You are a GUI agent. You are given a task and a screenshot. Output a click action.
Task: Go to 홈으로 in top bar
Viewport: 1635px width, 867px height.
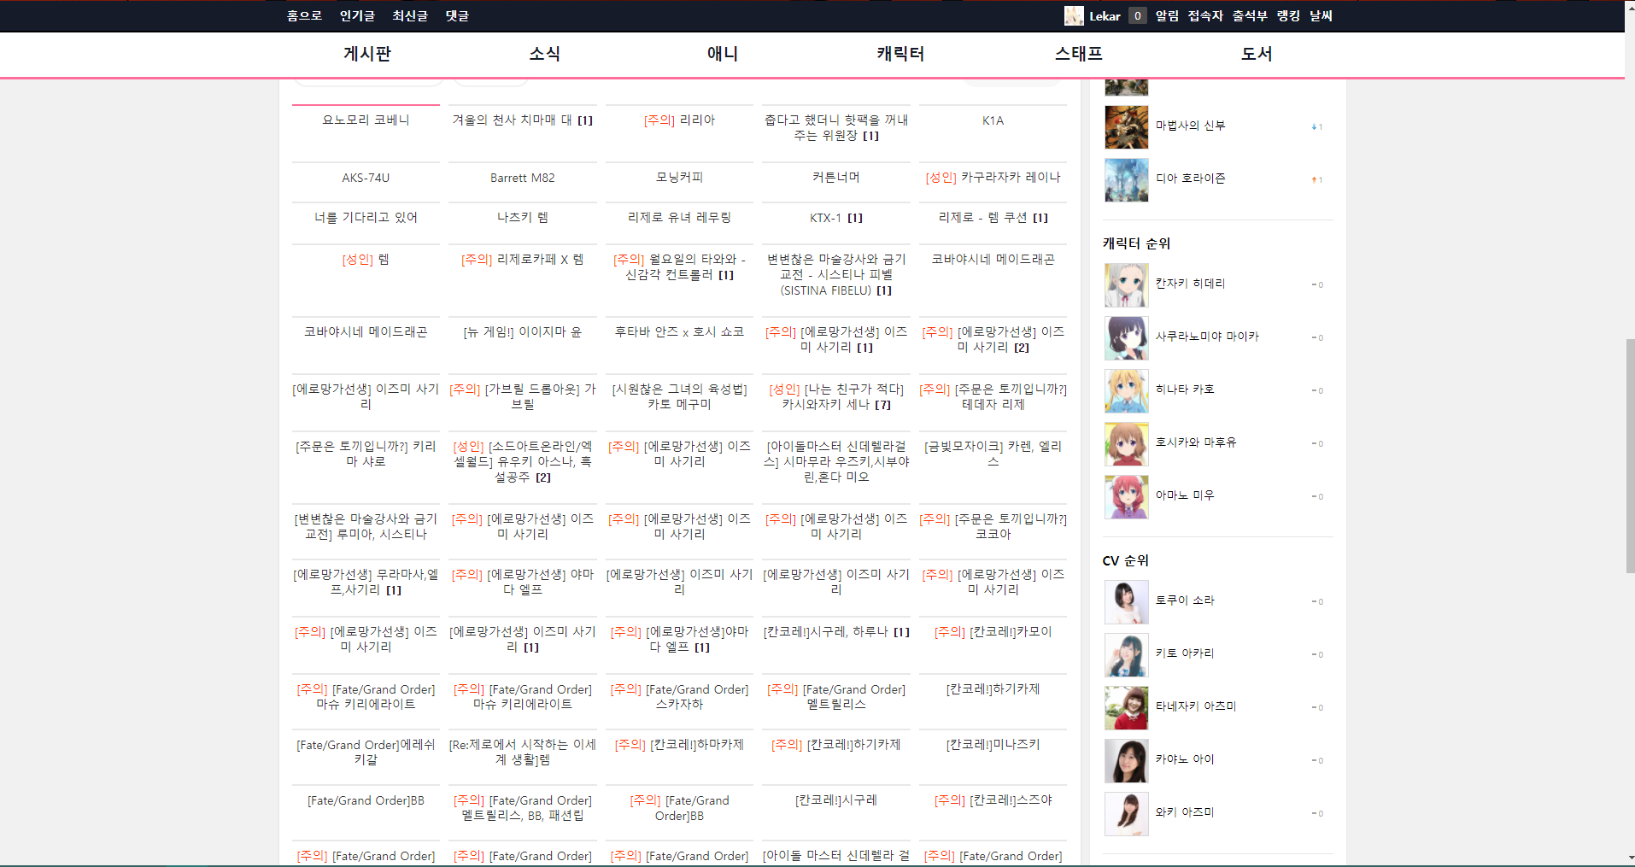[x=304, y=16]
